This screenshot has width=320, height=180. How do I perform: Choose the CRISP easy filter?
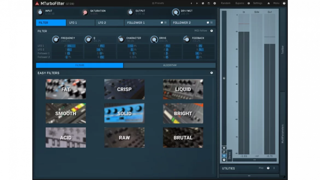(x=124, y=89)
